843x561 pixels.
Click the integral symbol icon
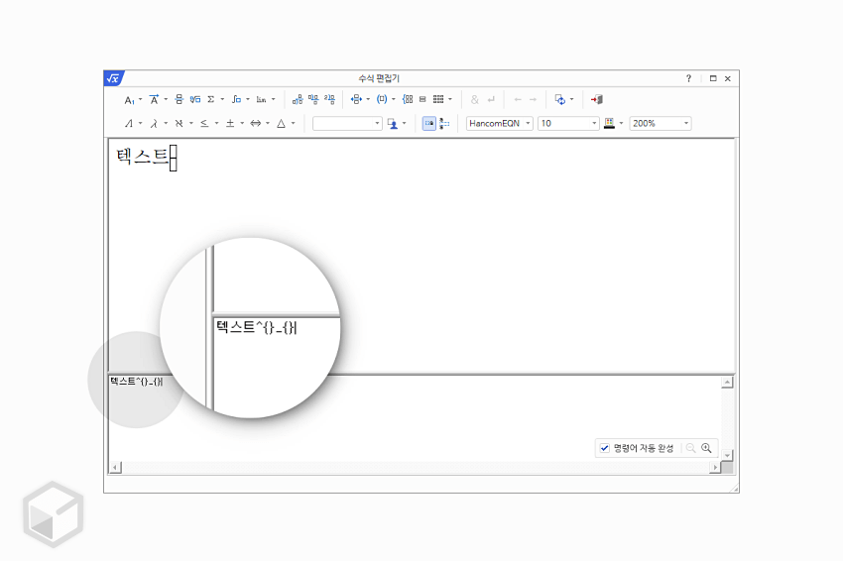point(236,99)
